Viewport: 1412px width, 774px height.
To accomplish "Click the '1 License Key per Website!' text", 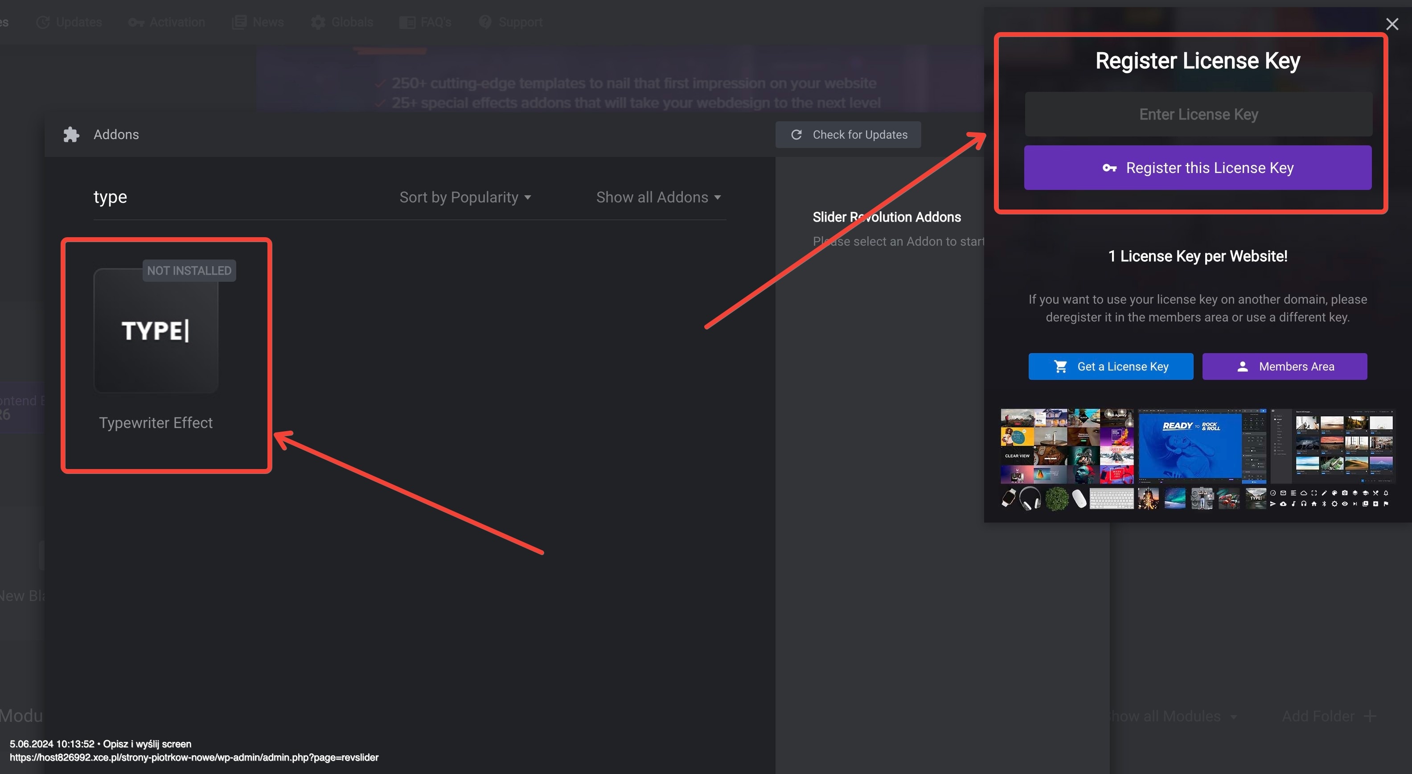I will coord(1198,256).
